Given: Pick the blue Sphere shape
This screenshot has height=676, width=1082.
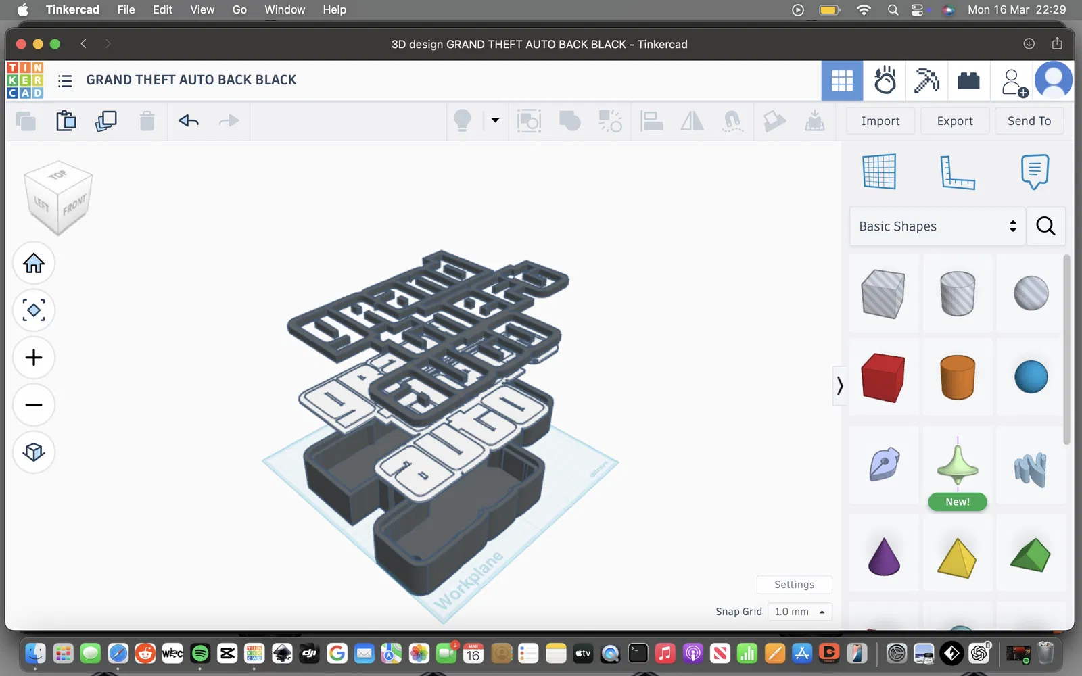Looking at the screenshot, I should pyautogui.click(x=1031, y=377).
